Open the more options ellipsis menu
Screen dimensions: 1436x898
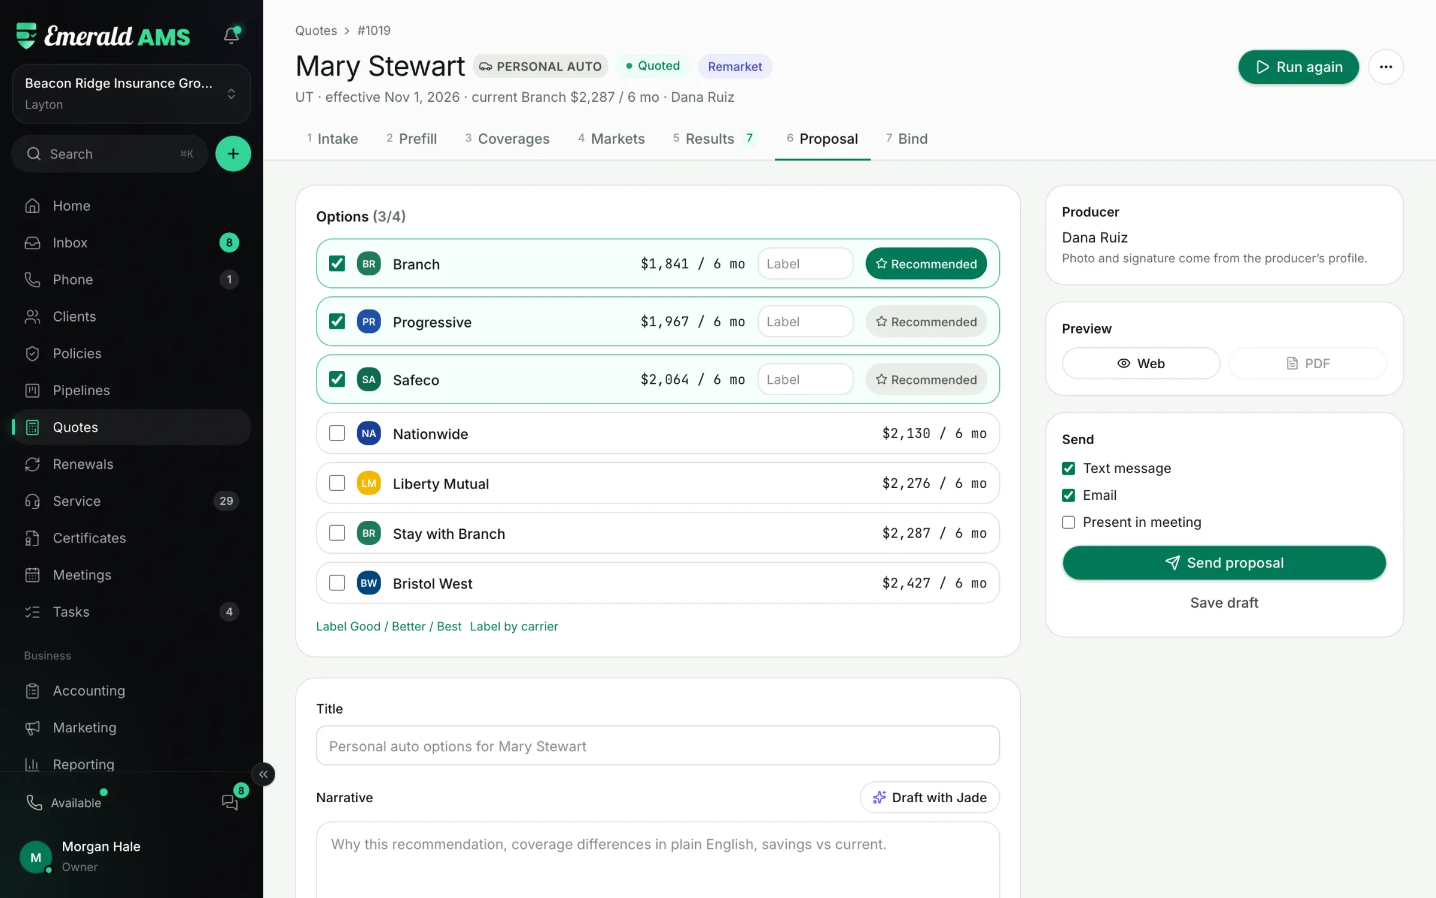click(x=1386, y=67)
